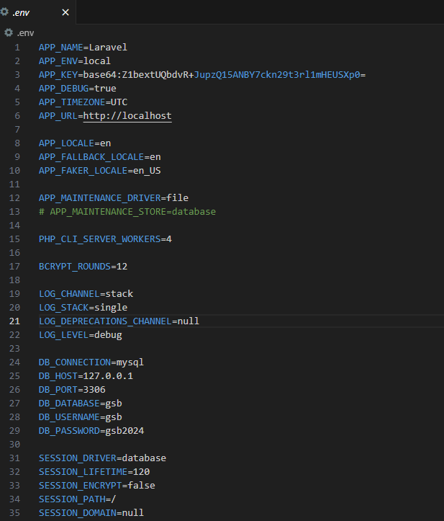Click line number 1 in the gutter

[17, 48]
